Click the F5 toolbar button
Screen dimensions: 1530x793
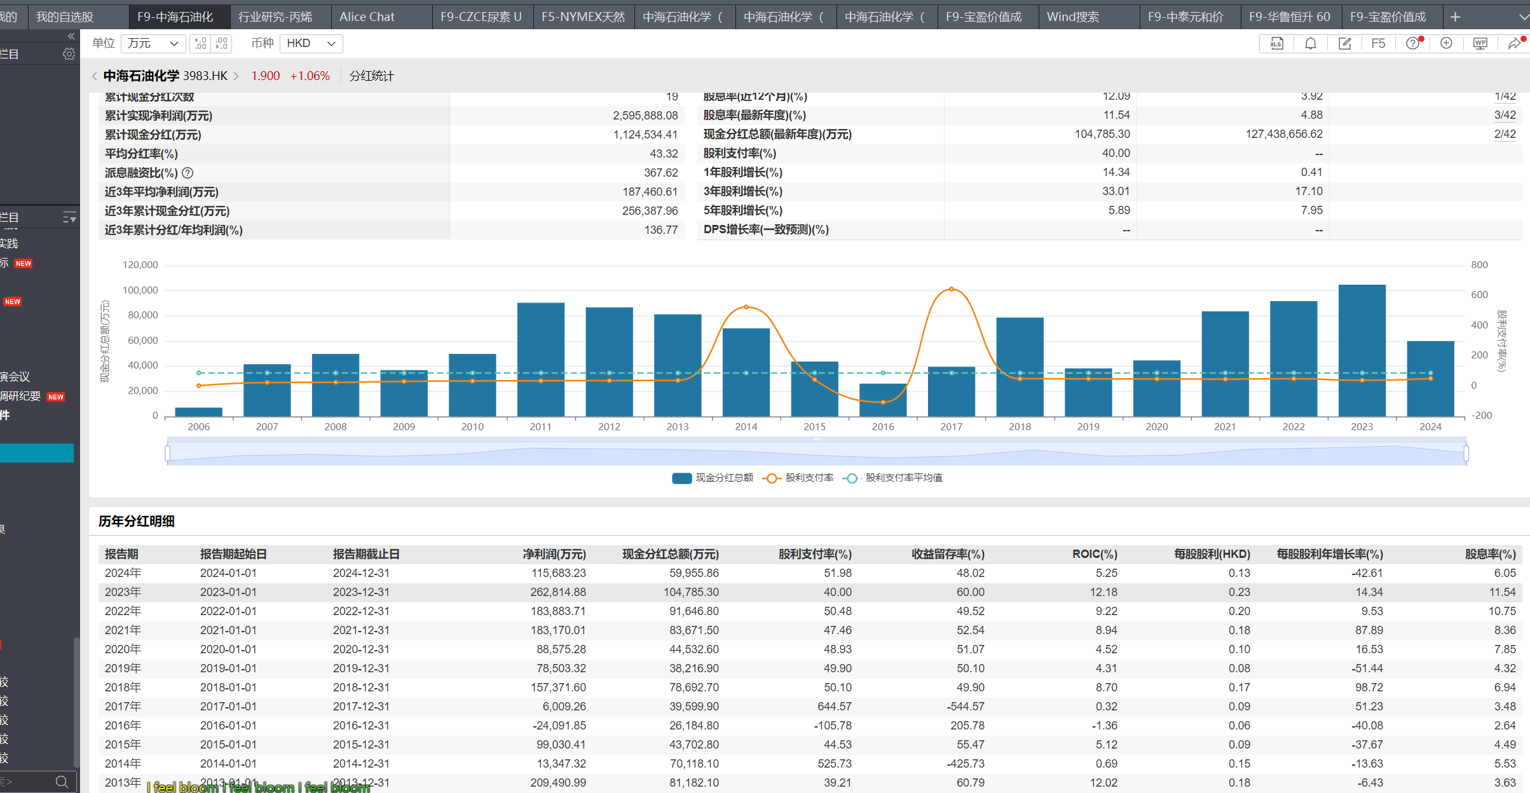pyautogui.click(x=1378, y=43)
